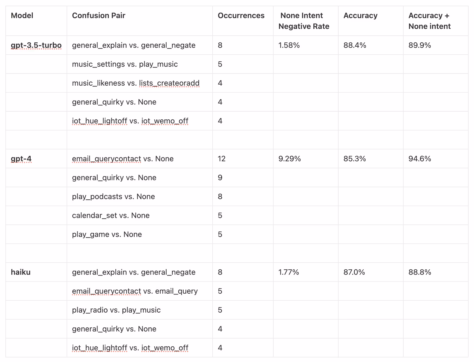Select the "gpt-3.5-turbo" model cell
The height and width of the screenshot is (362, 474).
36,45
